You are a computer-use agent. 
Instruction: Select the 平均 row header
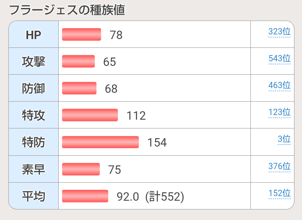(x=34, y=196)
